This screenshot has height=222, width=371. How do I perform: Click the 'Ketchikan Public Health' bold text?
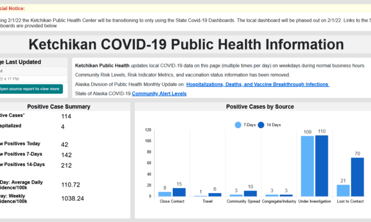tap(102, 66)
